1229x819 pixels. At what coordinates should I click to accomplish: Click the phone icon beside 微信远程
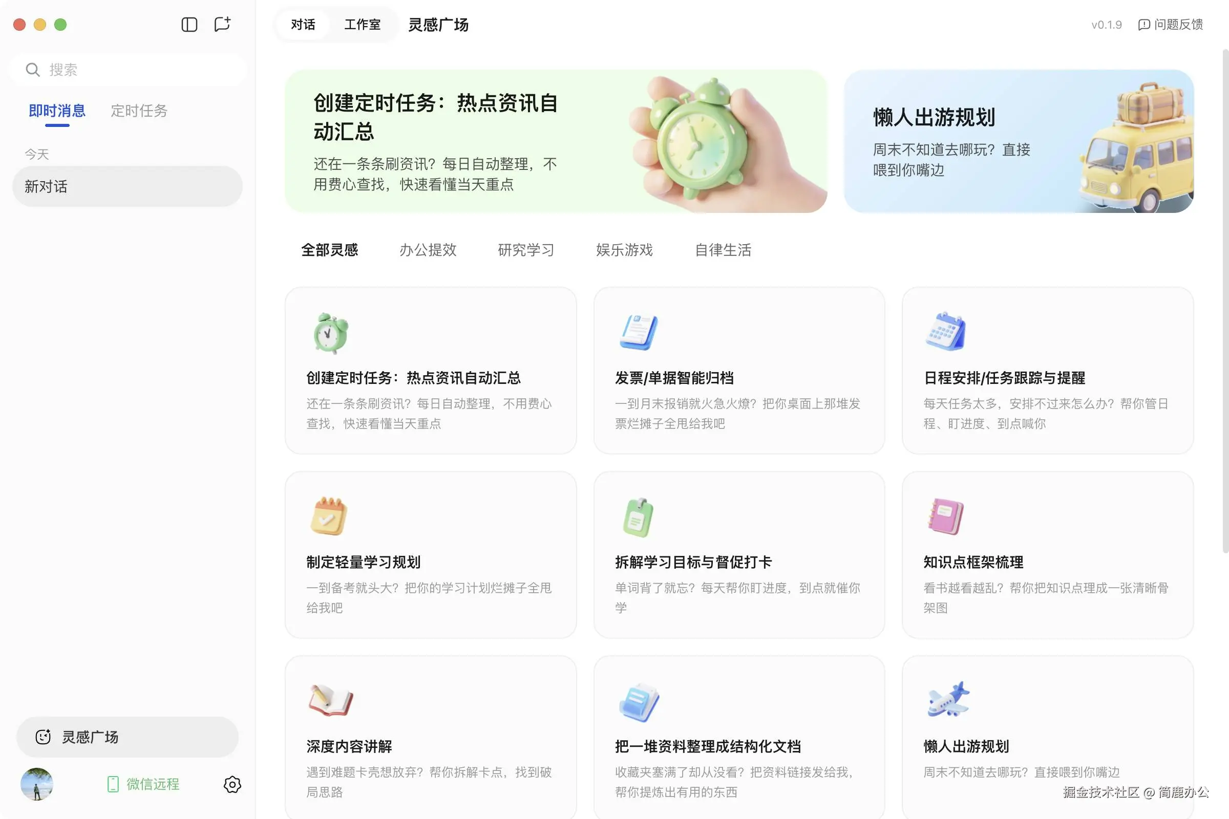[112, 784]
